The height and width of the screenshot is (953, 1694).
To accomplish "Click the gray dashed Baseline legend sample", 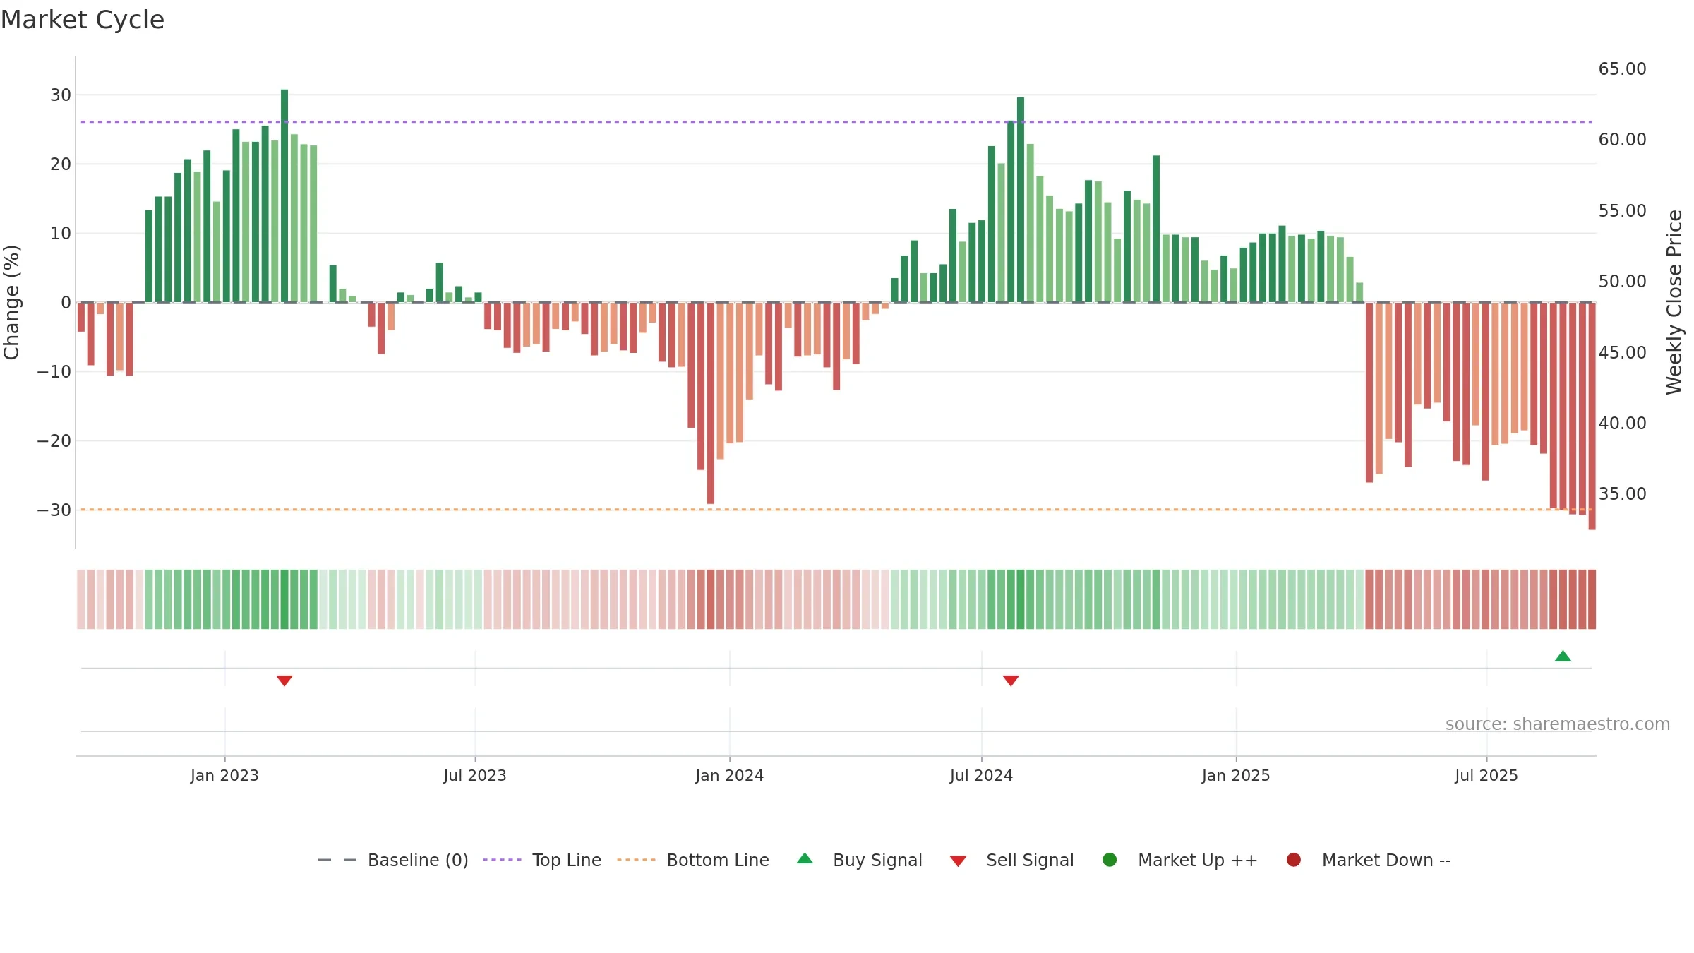I will (x=337, y=860).
